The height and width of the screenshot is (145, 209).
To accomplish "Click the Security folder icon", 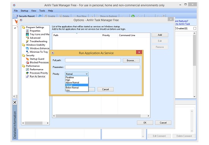I will point(24,55).
